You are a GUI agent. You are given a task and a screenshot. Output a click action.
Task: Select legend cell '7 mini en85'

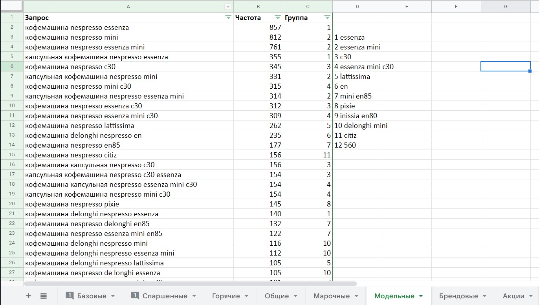click(357, 96)
